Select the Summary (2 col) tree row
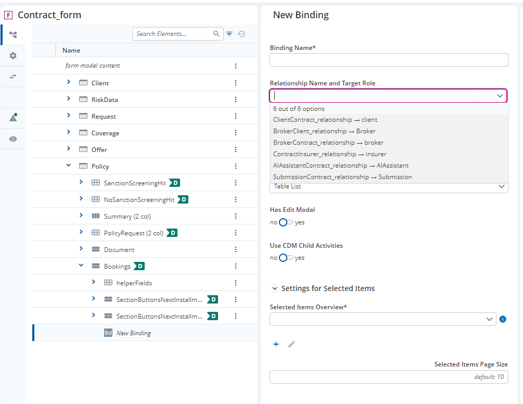 click(x=145, y=216)
